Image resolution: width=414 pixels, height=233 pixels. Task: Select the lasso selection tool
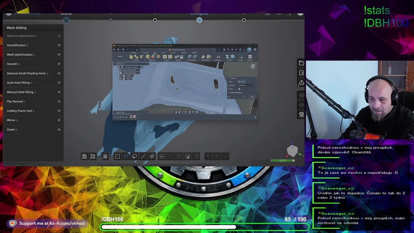click(x=135, y=157)
